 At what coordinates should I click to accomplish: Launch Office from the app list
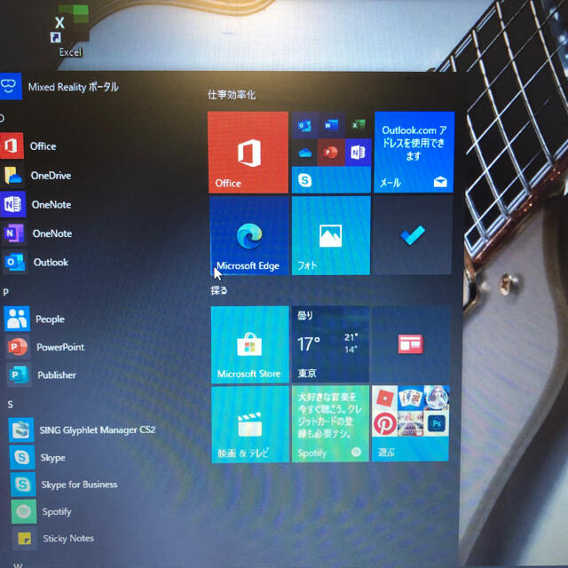[28, 146]
